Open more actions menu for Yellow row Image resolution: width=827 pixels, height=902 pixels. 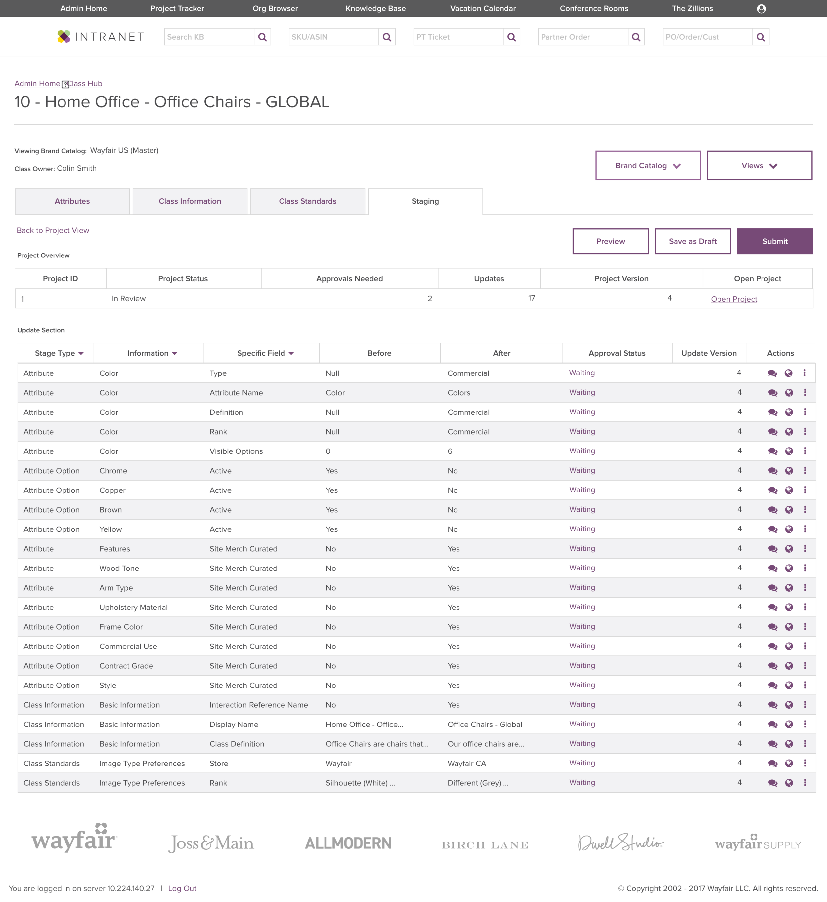point(805,529)
